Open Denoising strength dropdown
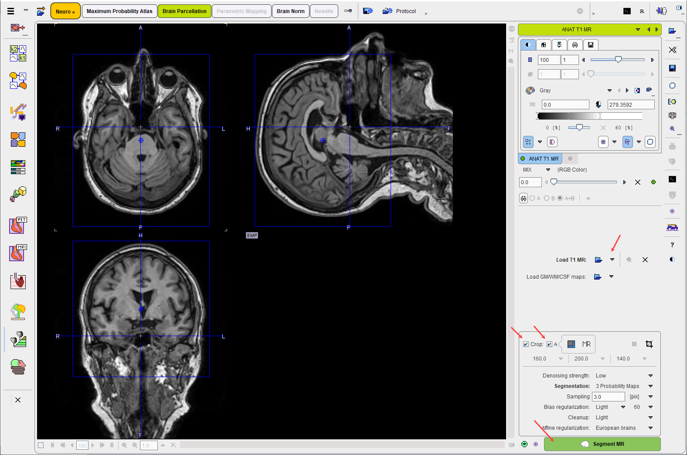687x455 pixels. tap(651, 376)
